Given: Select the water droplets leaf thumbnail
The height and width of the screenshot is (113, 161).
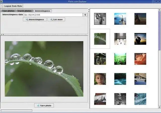Looking at the screenshot, I should (x=100, y=39).
